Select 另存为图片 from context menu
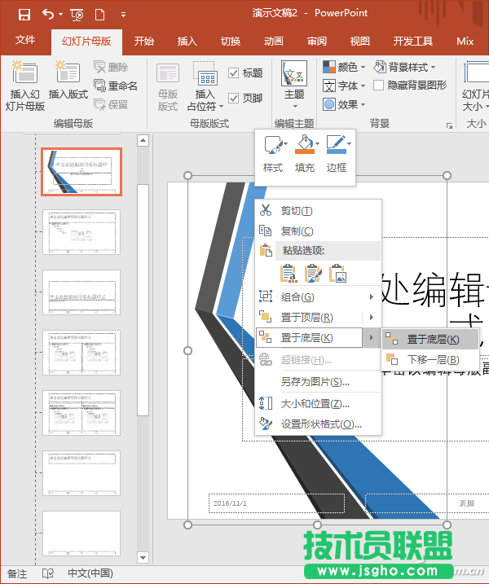Viewport: 489px width, 584px height. (x=315, y=381)
